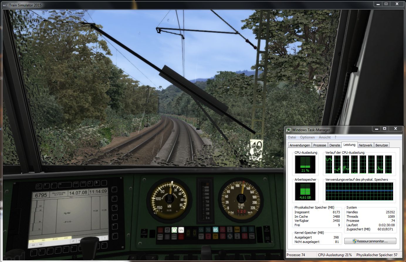Click the illuminated 85 PZB indicator lamp
The height and width of the screenshot is (262, 406).
coord(216,230)
